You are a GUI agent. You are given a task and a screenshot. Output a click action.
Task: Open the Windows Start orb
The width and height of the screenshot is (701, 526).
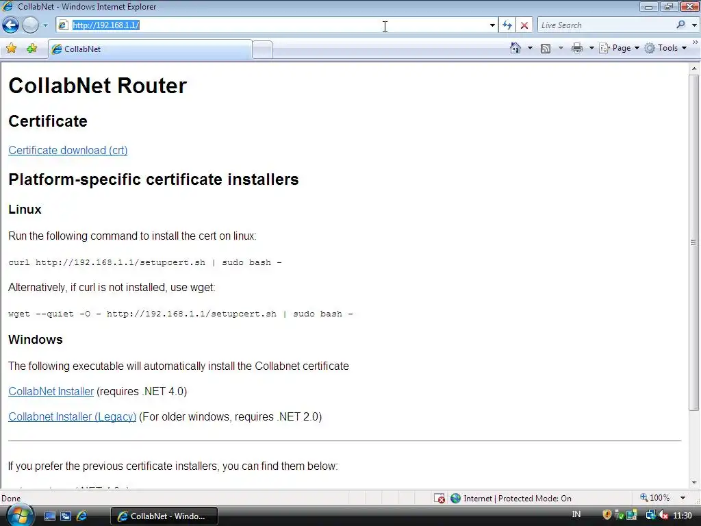click(20, 515)
